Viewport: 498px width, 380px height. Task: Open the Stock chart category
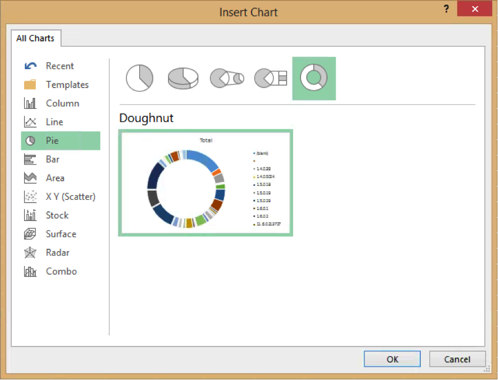(57, 215)
